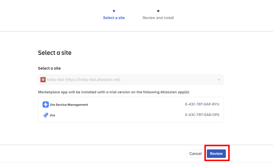273x163 pixels.
Task: Select the Jira app name label
Action: (x=52, y=115)
